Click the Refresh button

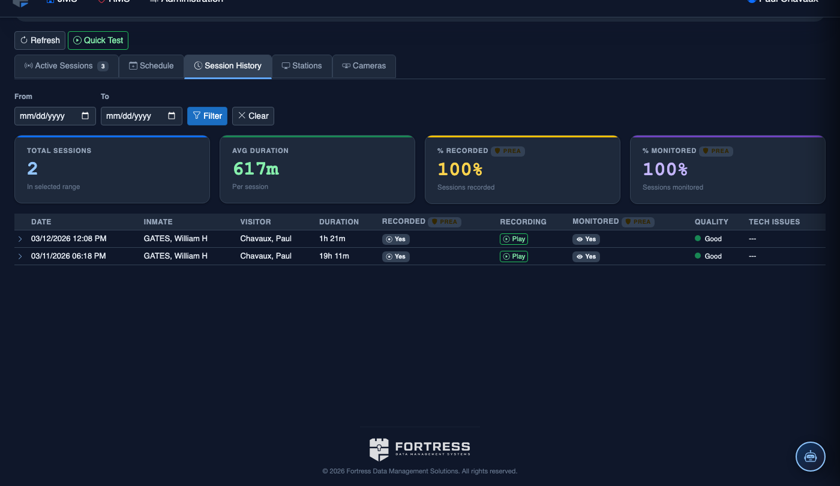40,40
